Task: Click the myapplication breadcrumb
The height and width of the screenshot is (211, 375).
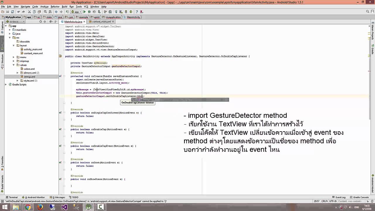Action: (x=111, y=17)
